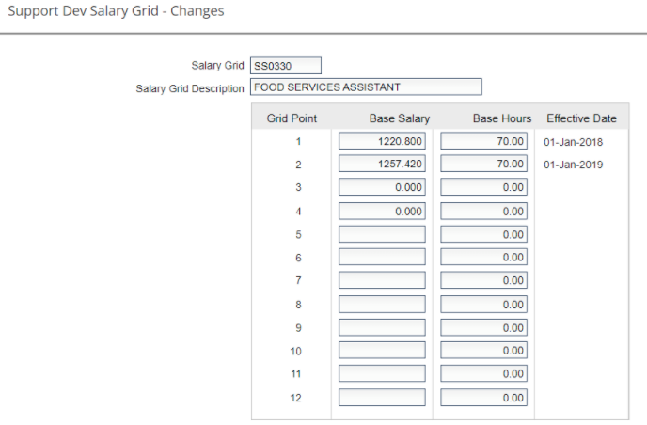
Task: Click Base Salary field showing 1257.420
Action: (382, 165)
